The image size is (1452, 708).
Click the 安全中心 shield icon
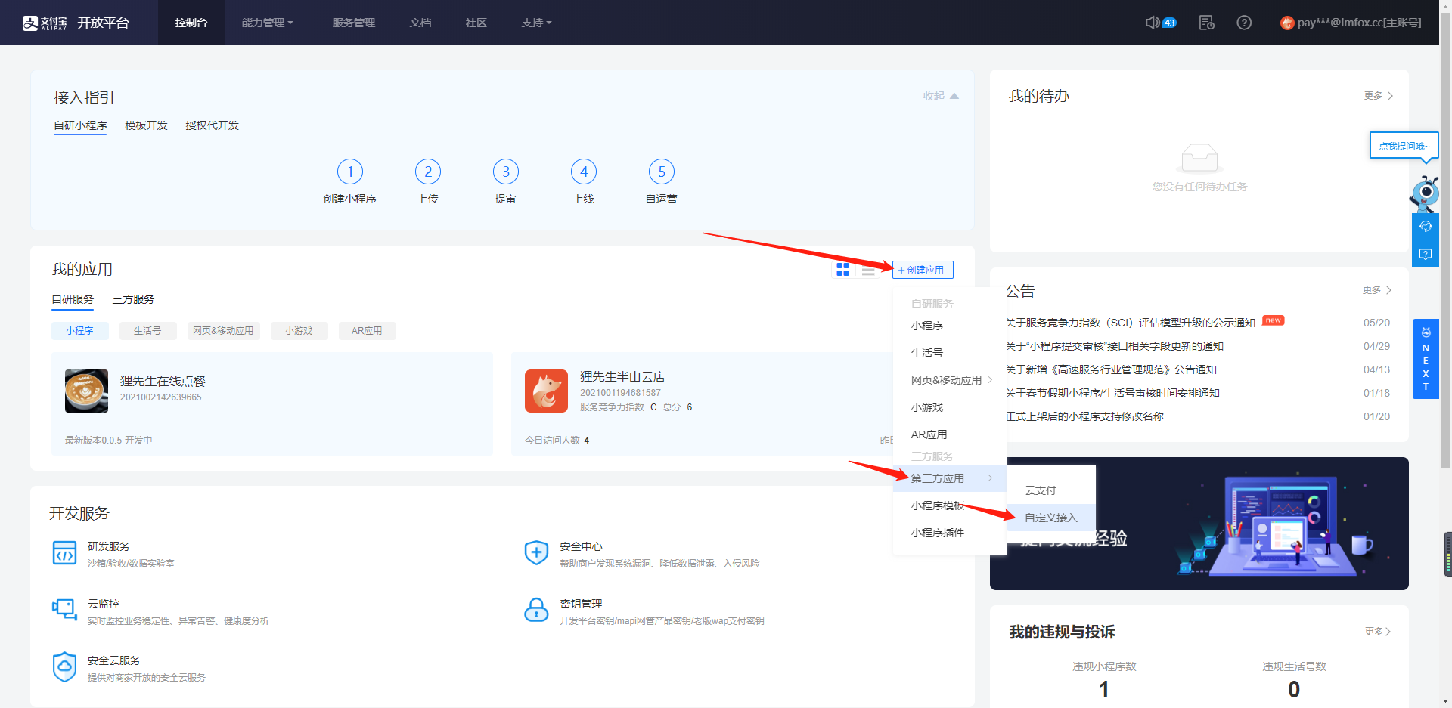536,553
